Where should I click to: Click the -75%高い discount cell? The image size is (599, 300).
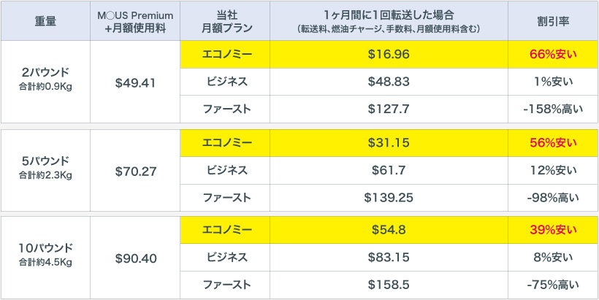(553, 284)
